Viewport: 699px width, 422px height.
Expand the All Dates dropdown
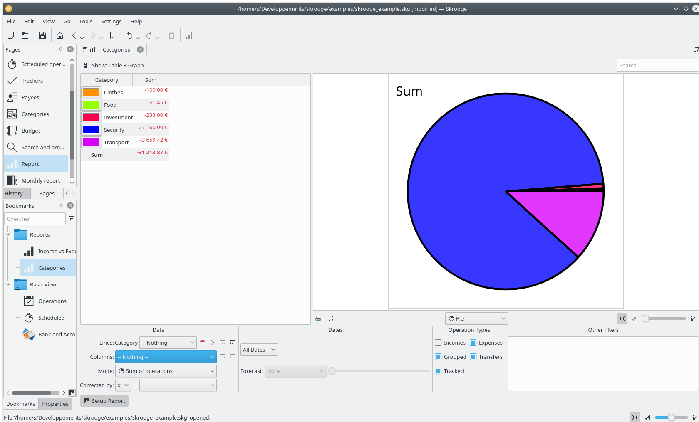(x=259, y=350)
